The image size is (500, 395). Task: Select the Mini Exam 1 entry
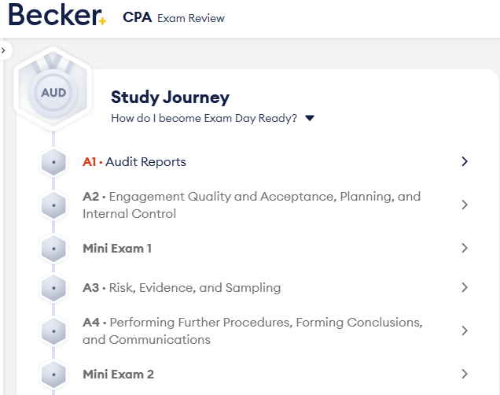(117, 249)
